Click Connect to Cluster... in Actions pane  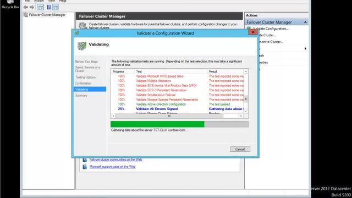(x=271, y=42)
